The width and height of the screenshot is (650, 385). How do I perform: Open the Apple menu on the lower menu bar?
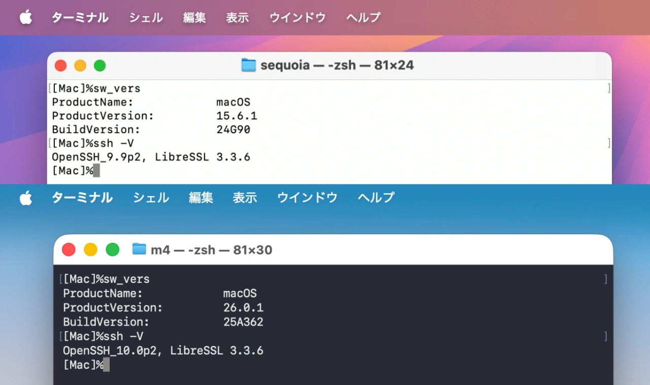click(x=25, y=198)
